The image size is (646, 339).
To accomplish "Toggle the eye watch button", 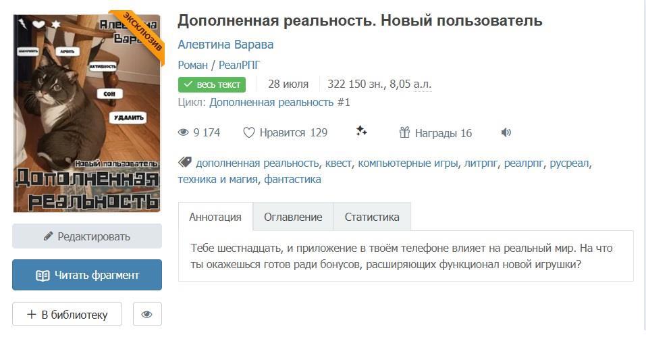I will point(147,314).
